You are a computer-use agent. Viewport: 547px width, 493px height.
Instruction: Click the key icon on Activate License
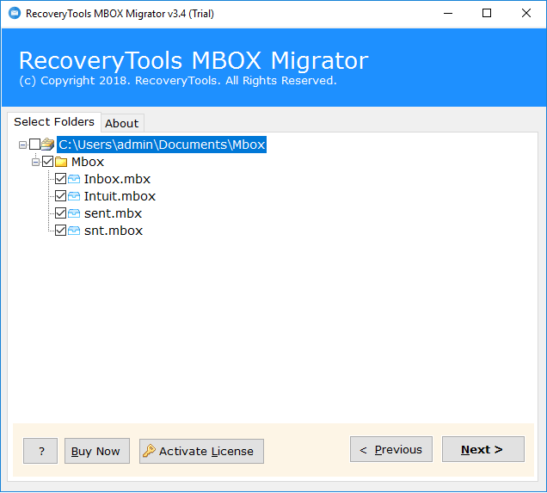[149, 451]
